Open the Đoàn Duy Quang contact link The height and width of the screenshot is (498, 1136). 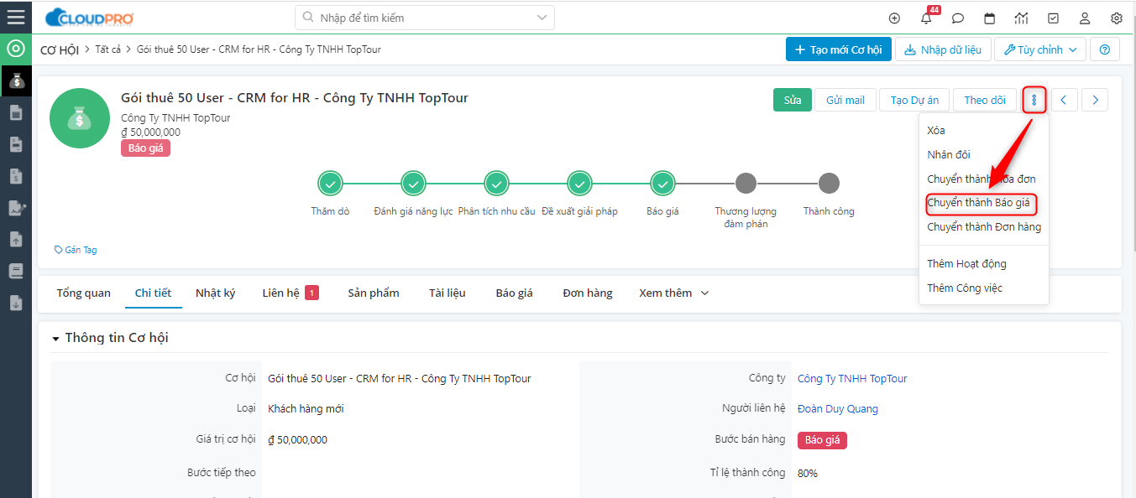[x=838, y=408]
